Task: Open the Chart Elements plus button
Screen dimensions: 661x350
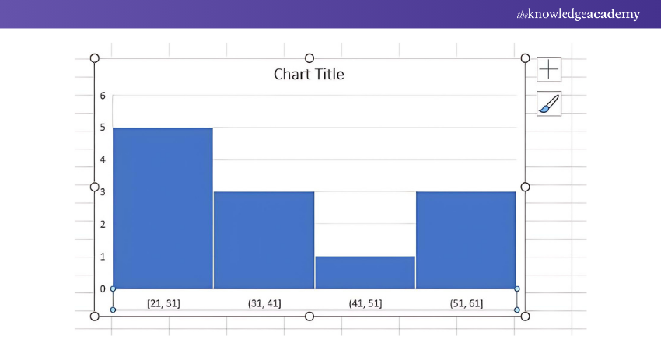Action: click(549, 68)
